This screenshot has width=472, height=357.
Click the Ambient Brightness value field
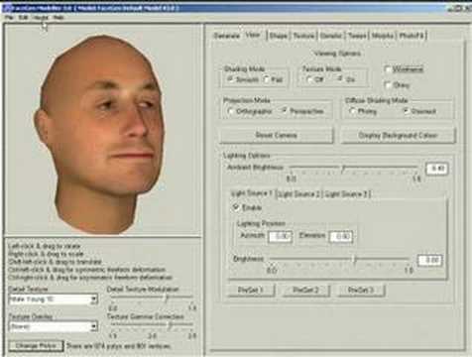point(437,169)
